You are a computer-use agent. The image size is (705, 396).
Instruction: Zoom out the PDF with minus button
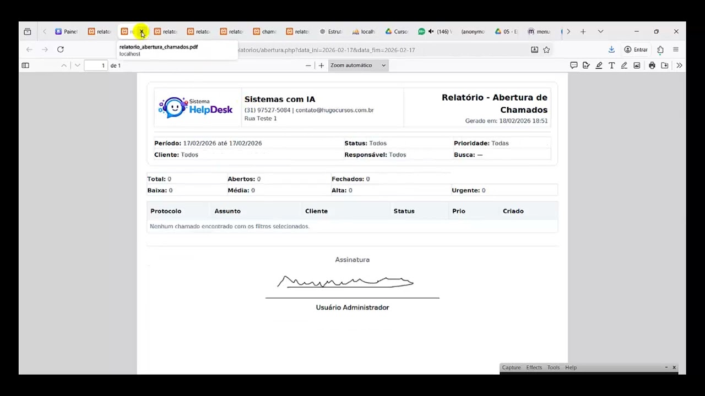click(x=308, y=65)
